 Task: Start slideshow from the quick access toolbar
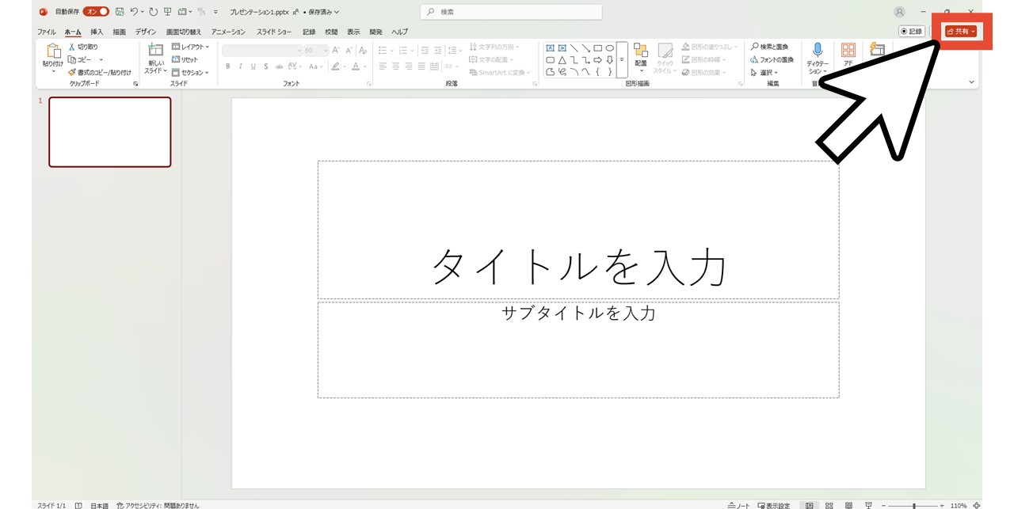coord(167,12)
